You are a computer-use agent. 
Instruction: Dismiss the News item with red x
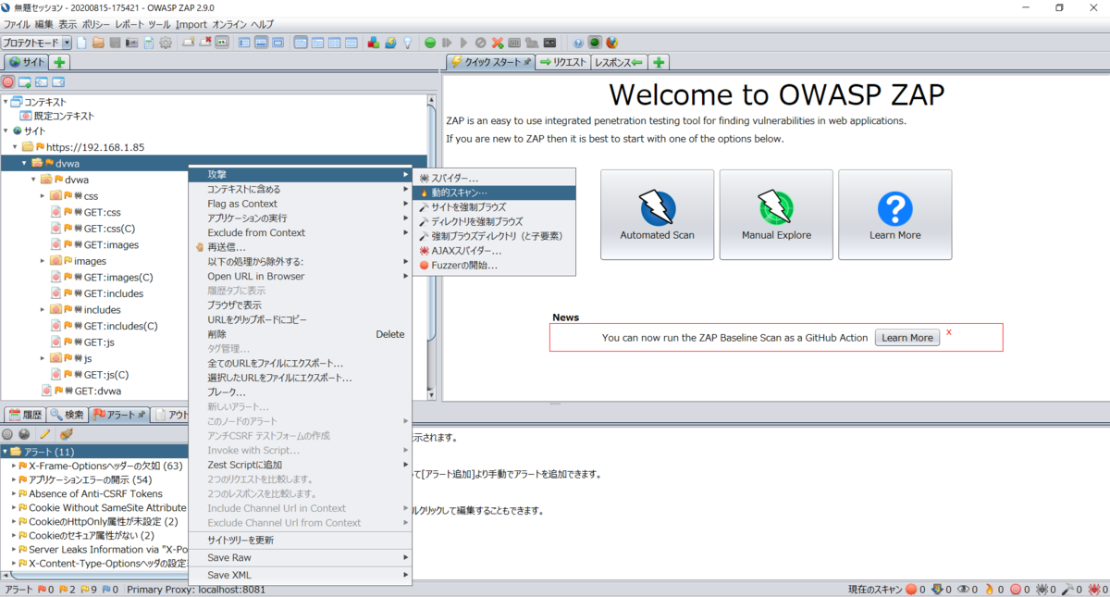point(949,331)
